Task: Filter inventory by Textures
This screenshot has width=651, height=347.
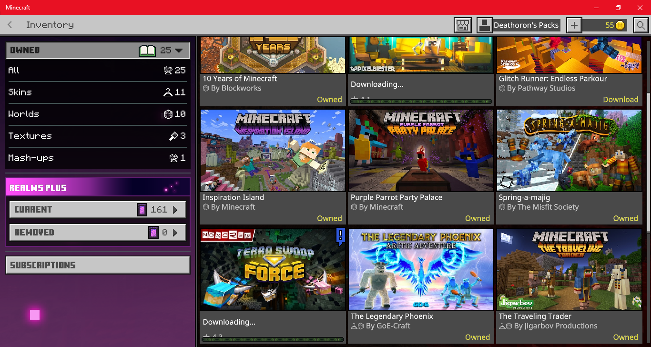Action: [97, 136]
